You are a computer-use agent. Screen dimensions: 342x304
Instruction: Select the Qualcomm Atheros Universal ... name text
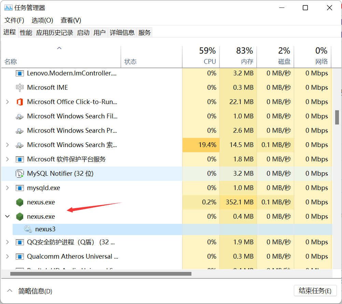point(72,257)
